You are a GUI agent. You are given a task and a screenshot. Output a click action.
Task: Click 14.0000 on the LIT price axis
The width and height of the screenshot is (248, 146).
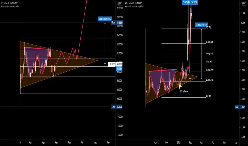[x=119, y=44]
